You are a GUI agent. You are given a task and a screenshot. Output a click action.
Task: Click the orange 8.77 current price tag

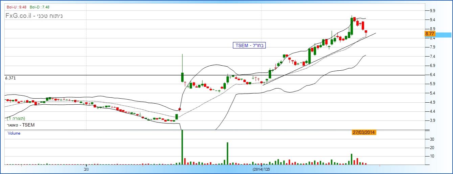[x=430, y=34]
